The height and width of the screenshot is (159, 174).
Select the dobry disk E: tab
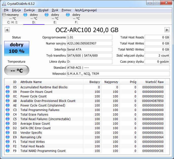point(55,18)
